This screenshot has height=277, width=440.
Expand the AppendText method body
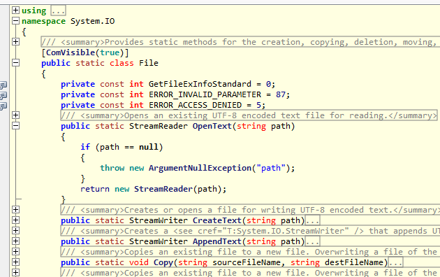(15, 241)
